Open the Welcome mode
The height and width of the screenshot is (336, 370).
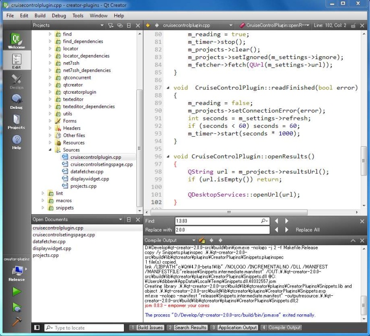16,41
